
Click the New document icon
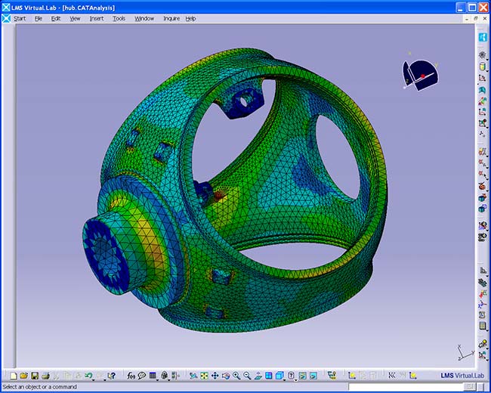[14, 375]
